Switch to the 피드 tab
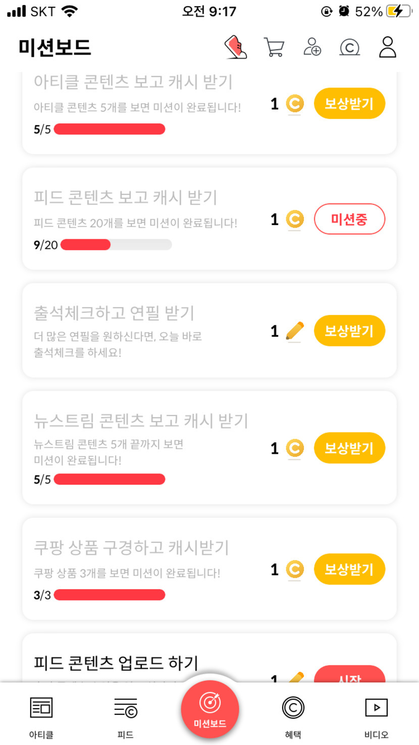 tap(125, 716)
